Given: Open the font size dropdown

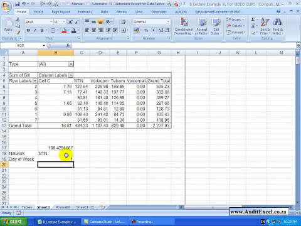Looking at the screenshot, I should pos(64,22).
